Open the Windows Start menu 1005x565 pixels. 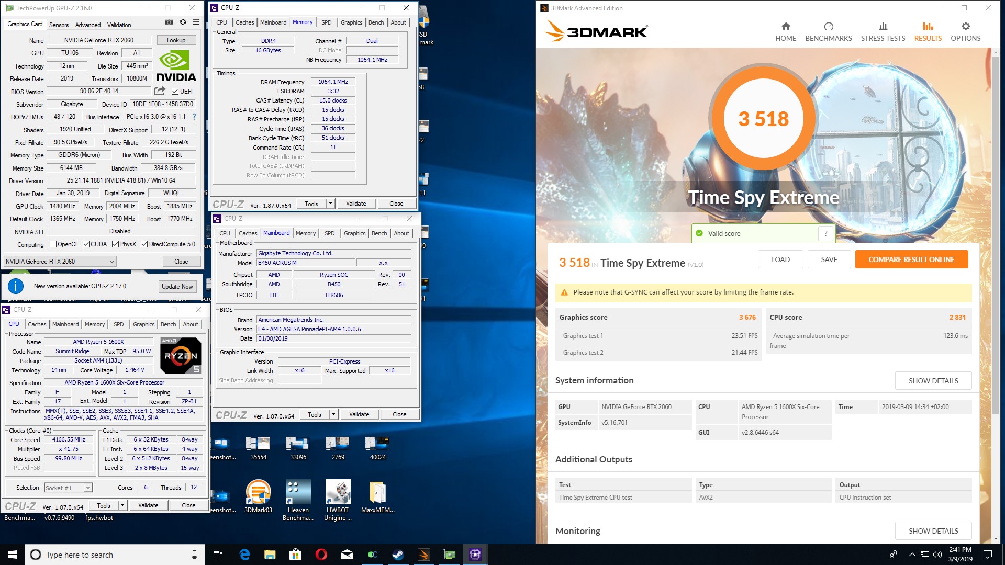tap(13, 555)
